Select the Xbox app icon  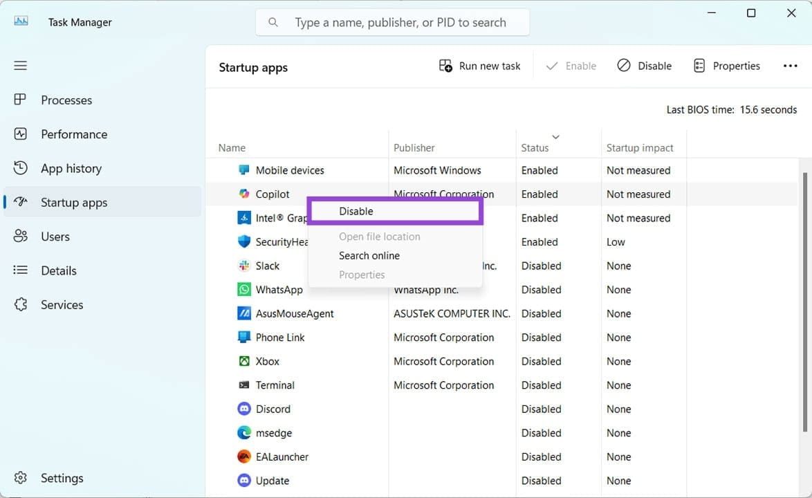[x=244, y=361]
